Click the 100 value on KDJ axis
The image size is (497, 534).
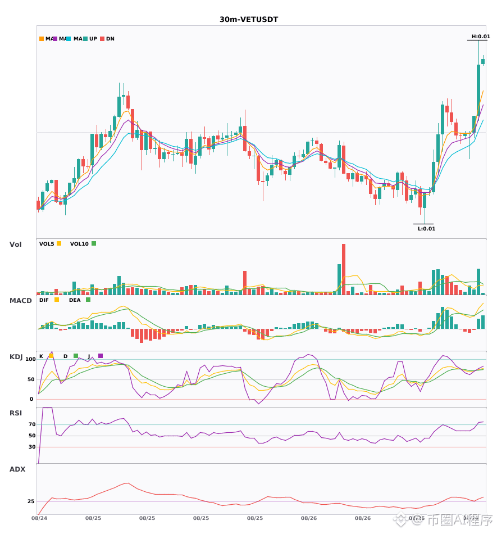(31, 359)
